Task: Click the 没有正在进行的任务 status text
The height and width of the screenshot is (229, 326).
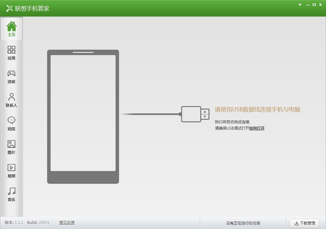Action: [243, 223]
